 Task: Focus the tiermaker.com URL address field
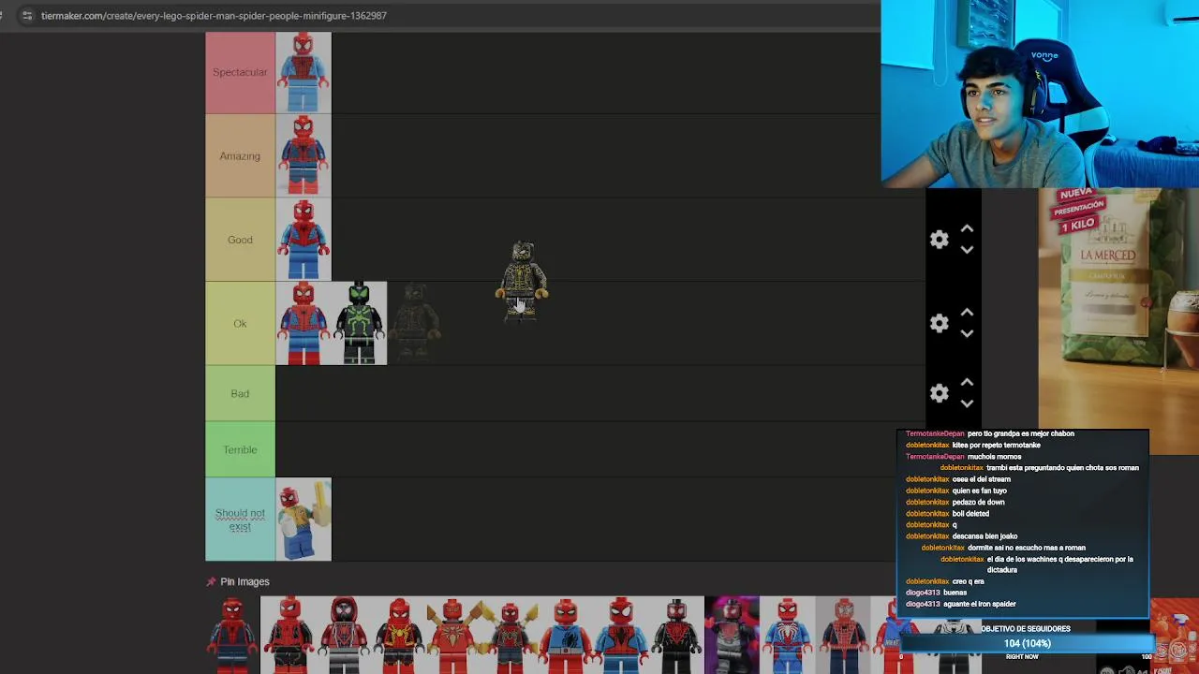[x=214, y=15]
